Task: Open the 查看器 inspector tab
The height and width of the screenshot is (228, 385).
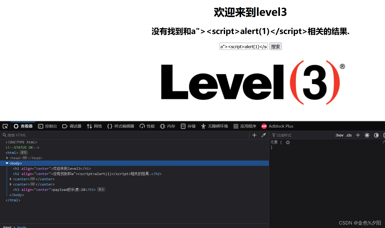Action: click(x=23, y=126)
